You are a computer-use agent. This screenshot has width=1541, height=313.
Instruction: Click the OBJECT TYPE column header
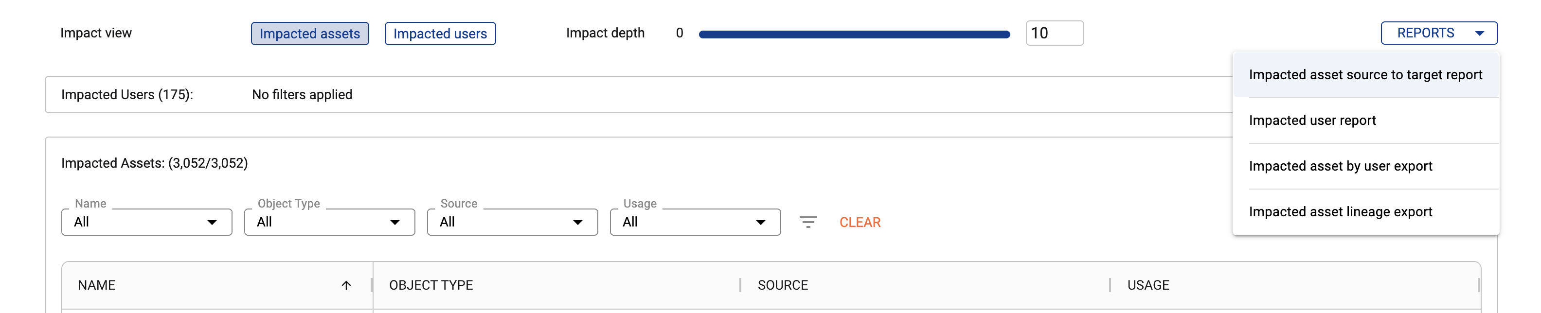click(430, 285)
